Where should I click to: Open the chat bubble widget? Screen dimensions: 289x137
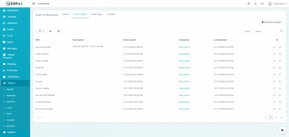(282, 130)
